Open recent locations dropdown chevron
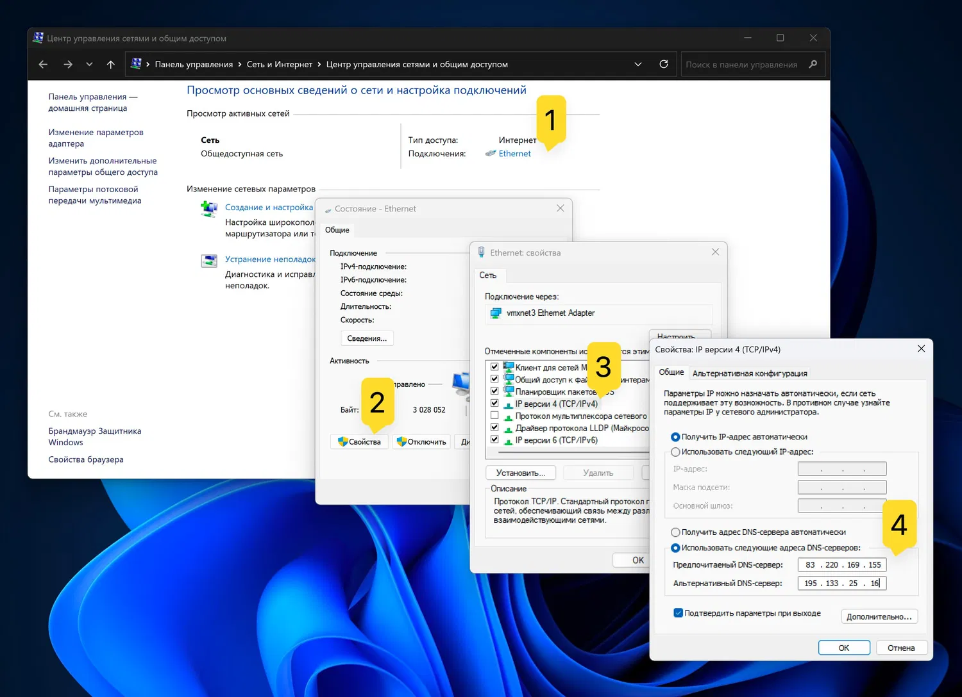 coord(89,65)
